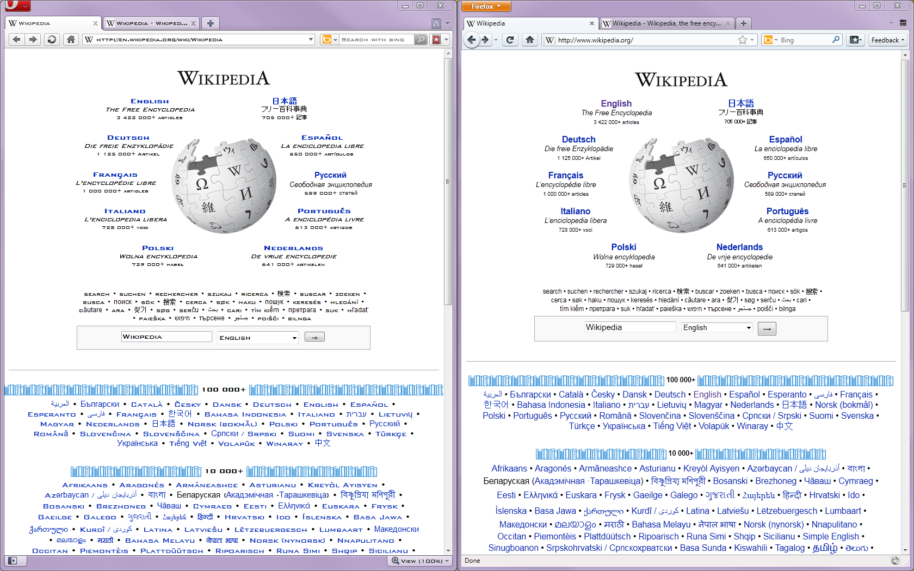Click the Firefox status bar add-on icon

895,561
